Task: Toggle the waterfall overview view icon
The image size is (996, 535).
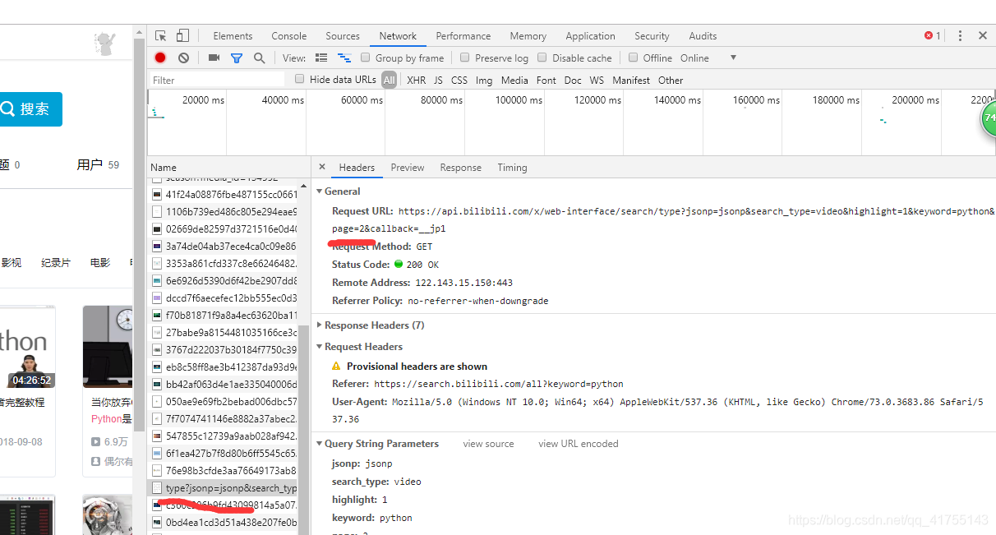Action: click(344, 58)
